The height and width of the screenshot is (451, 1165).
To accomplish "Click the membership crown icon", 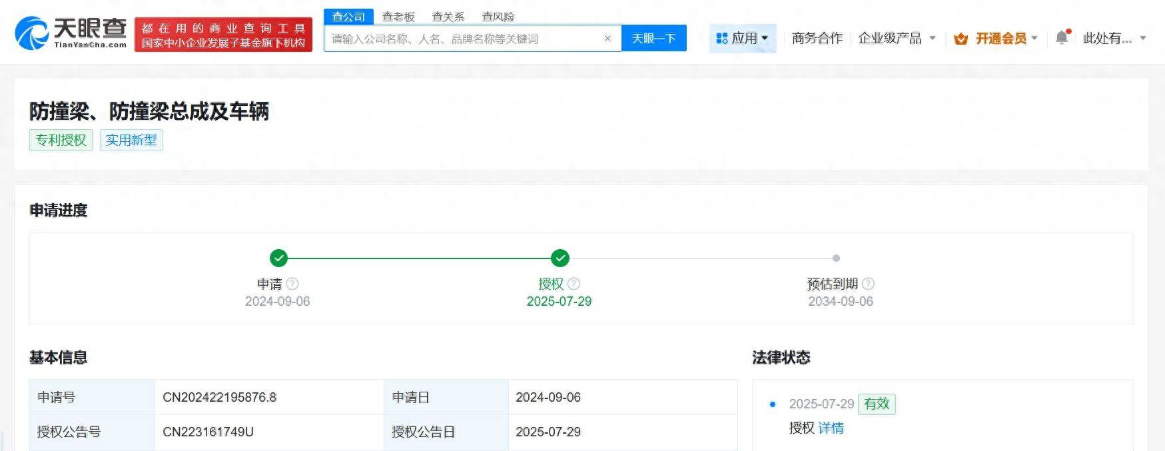I will coord(961,39).
